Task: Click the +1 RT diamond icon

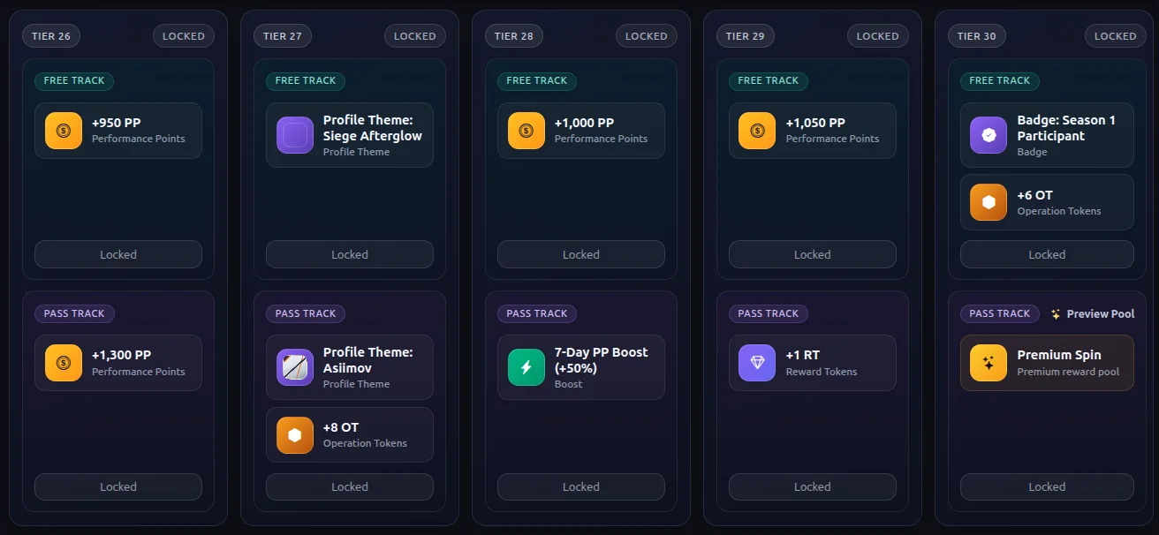Action: pyautogui.click(x=758, y=363)
